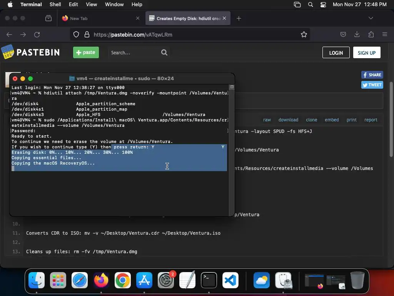
Task: Open App Store from the Dock
Action: coord(144,280)
